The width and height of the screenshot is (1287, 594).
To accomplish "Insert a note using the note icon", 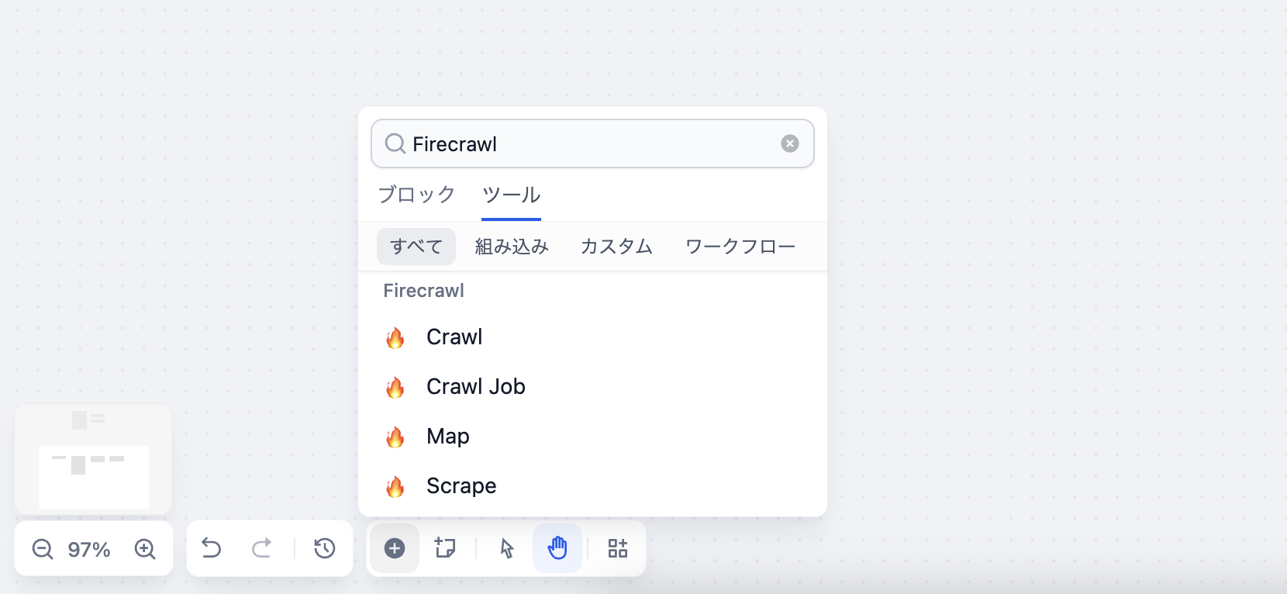I will [x=445, y=548].
